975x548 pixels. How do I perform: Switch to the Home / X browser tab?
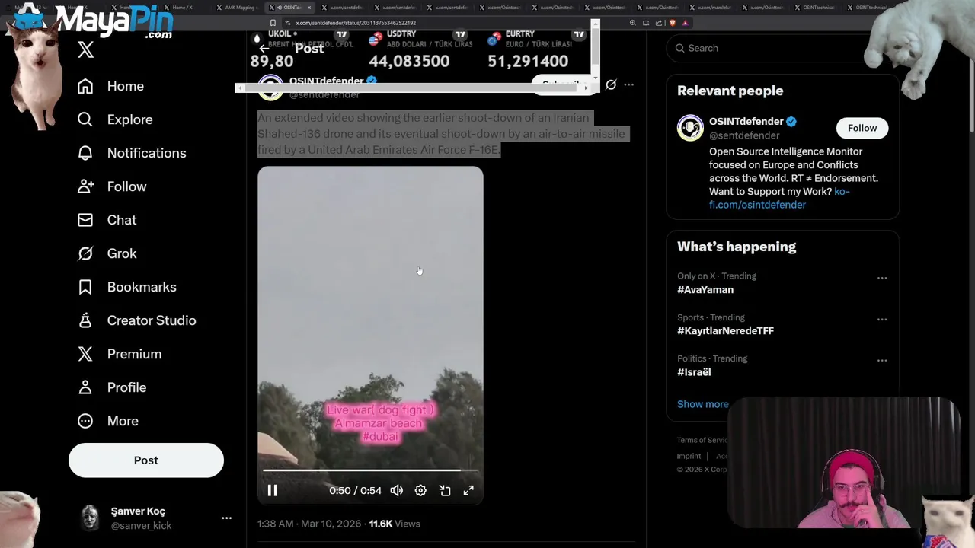pos(181,8)
